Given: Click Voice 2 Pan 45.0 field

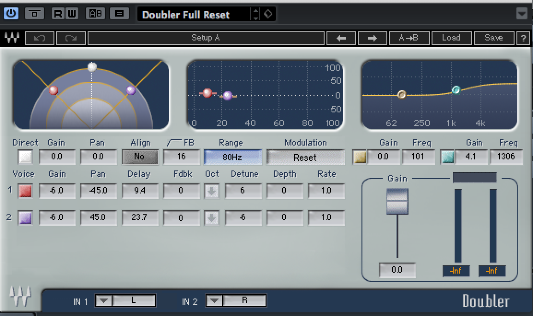Looking at the screenshot, I should click(x=98, y=217).
